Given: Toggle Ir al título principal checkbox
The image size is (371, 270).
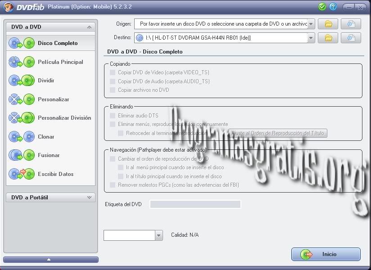Looking at the screenshot, I should 121,176.
